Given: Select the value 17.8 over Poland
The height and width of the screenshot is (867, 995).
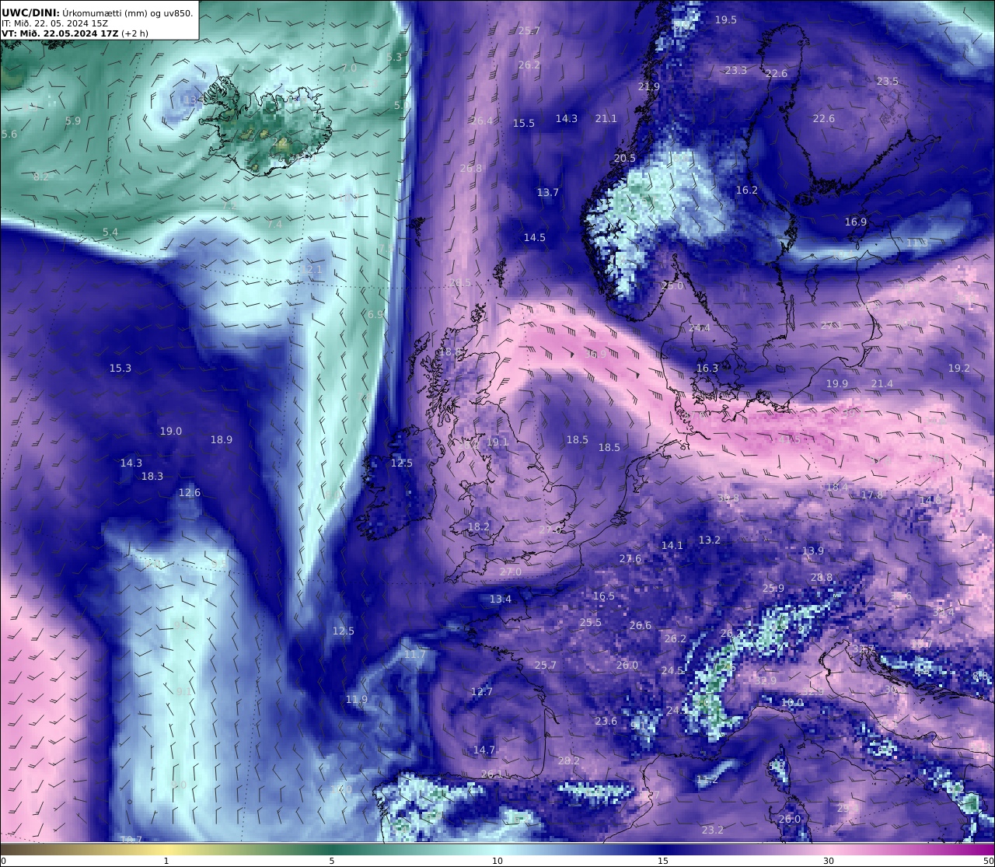Looking at the screenshot, I should click(872, 495).
